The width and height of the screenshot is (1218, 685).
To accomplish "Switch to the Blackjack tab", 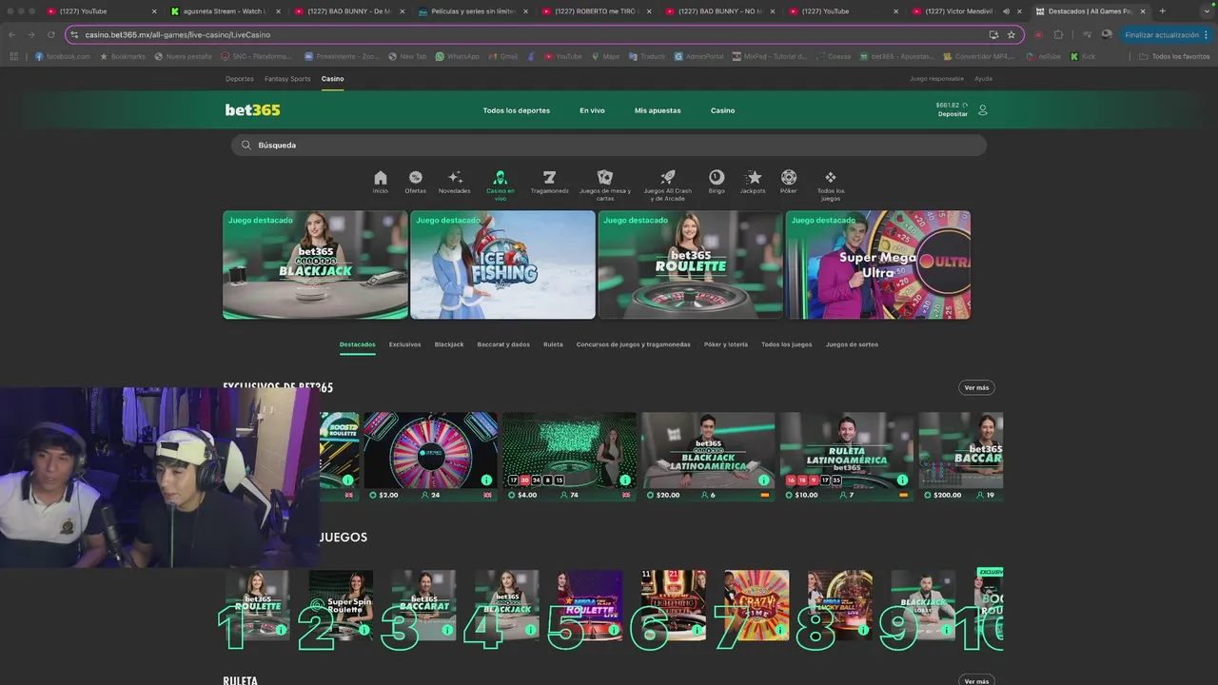I will coord(449,344).
